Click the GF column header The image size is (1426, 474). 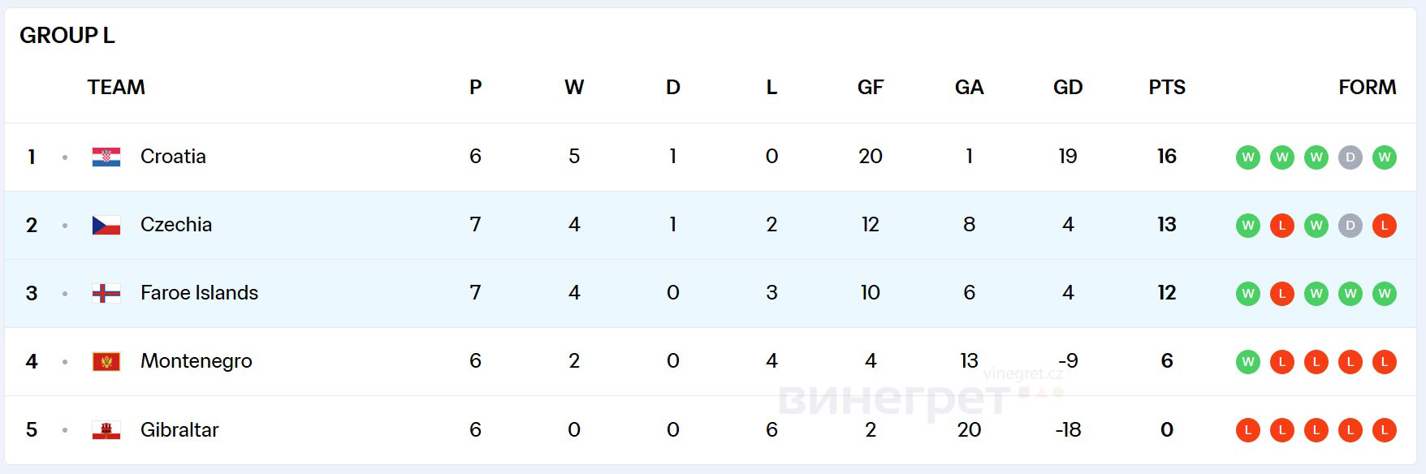[x=870, y=88]
